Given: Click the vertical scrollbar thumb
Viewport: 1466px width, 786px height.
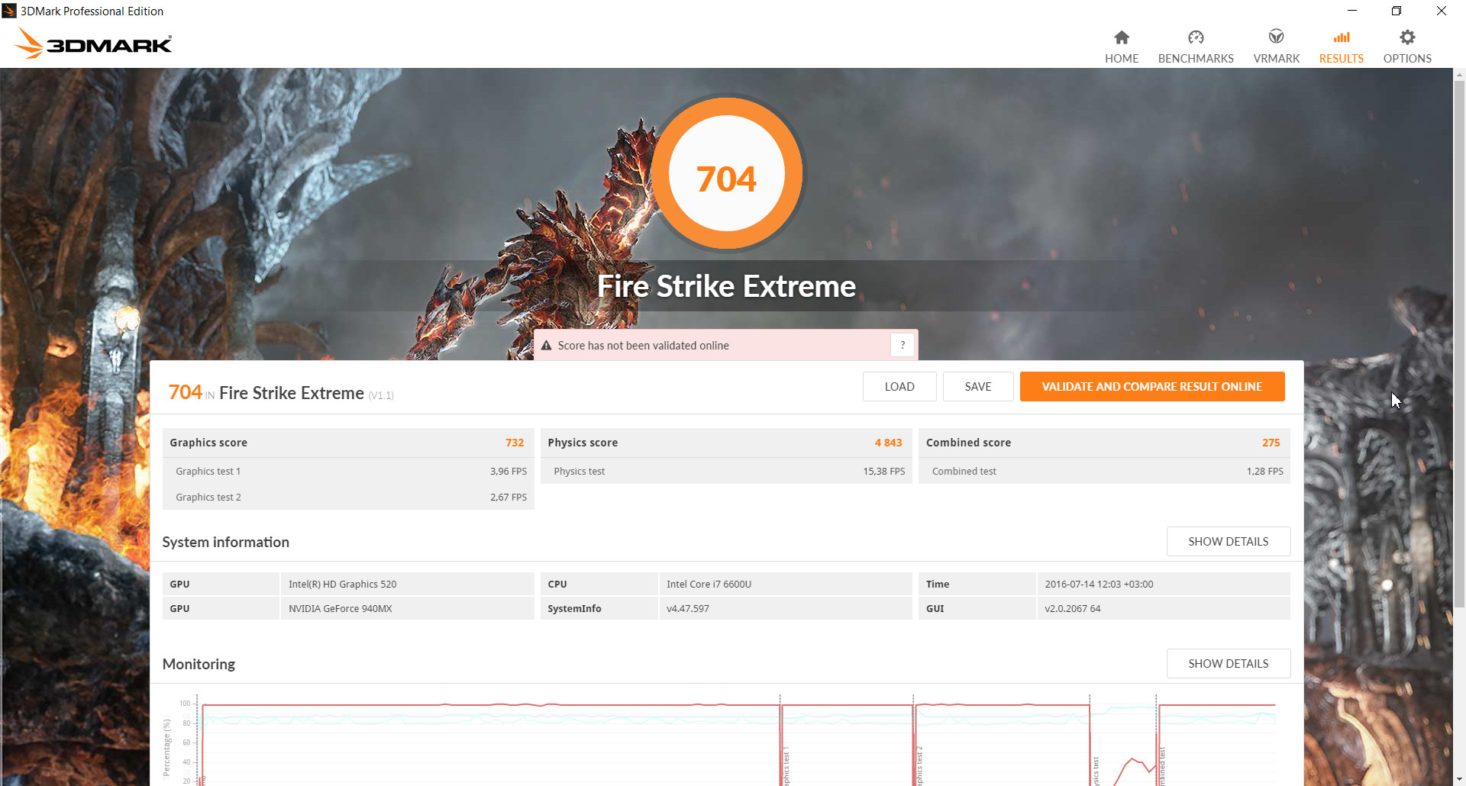Looking at the screenshot, I should point(1459,343).
